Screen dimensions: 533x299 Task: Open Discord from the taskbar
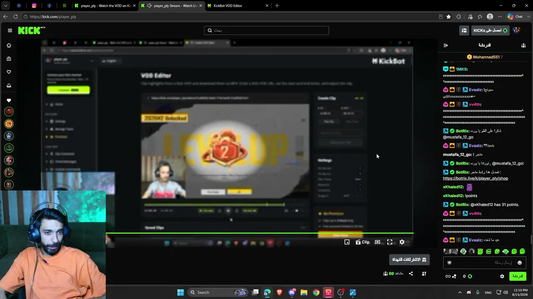point(291,292)
